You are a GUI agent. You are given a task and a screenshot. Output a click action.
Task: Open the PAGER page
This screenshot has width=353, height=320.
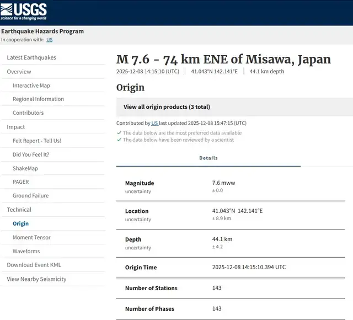21,182
